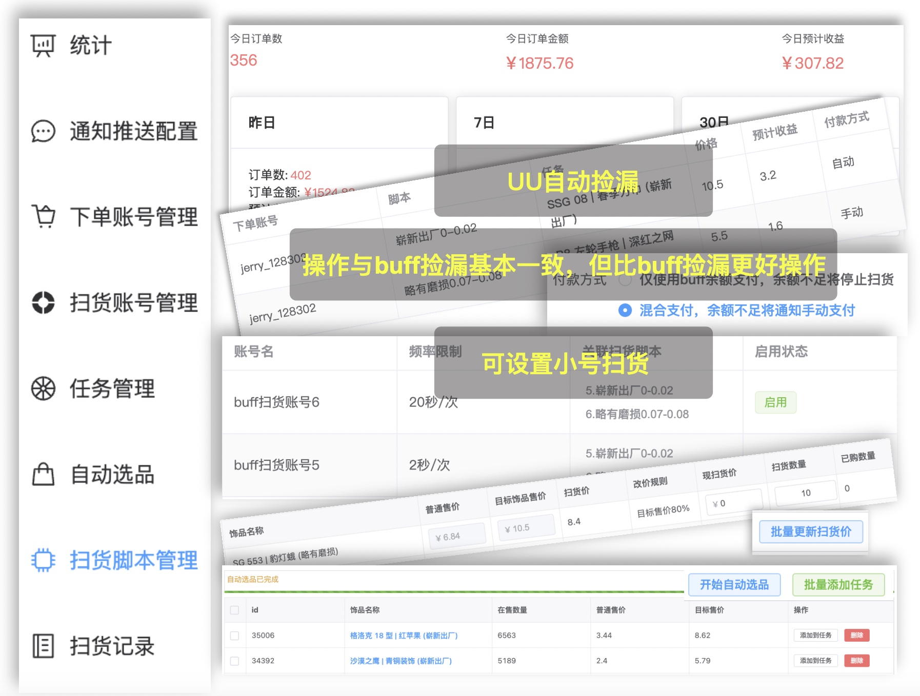
Task: Click 6563 in-sale quantity cell
Action: 507,636
